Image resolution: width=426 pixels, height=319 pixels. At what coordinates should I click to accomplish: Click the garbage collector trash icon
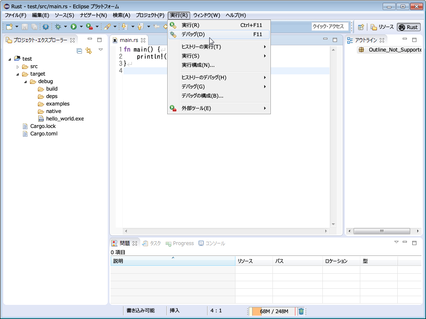click(x=301, y=311)
